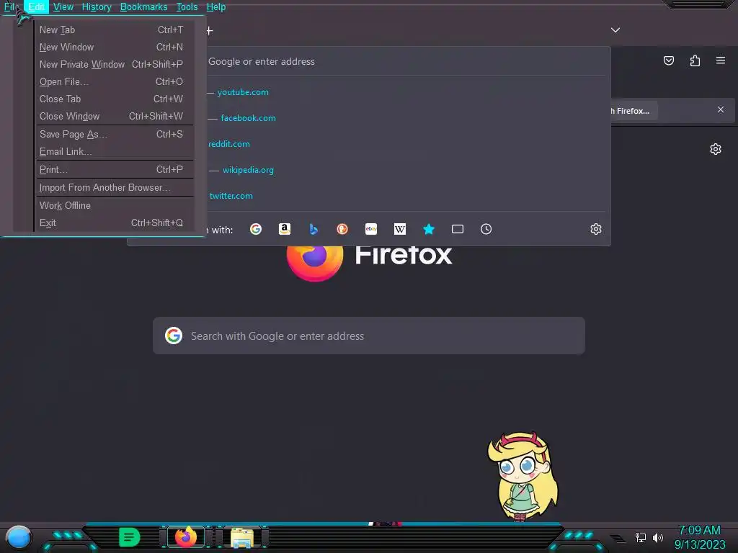Expand the list all tabs chevron
The image size is (738, 553).
(615, 30)
